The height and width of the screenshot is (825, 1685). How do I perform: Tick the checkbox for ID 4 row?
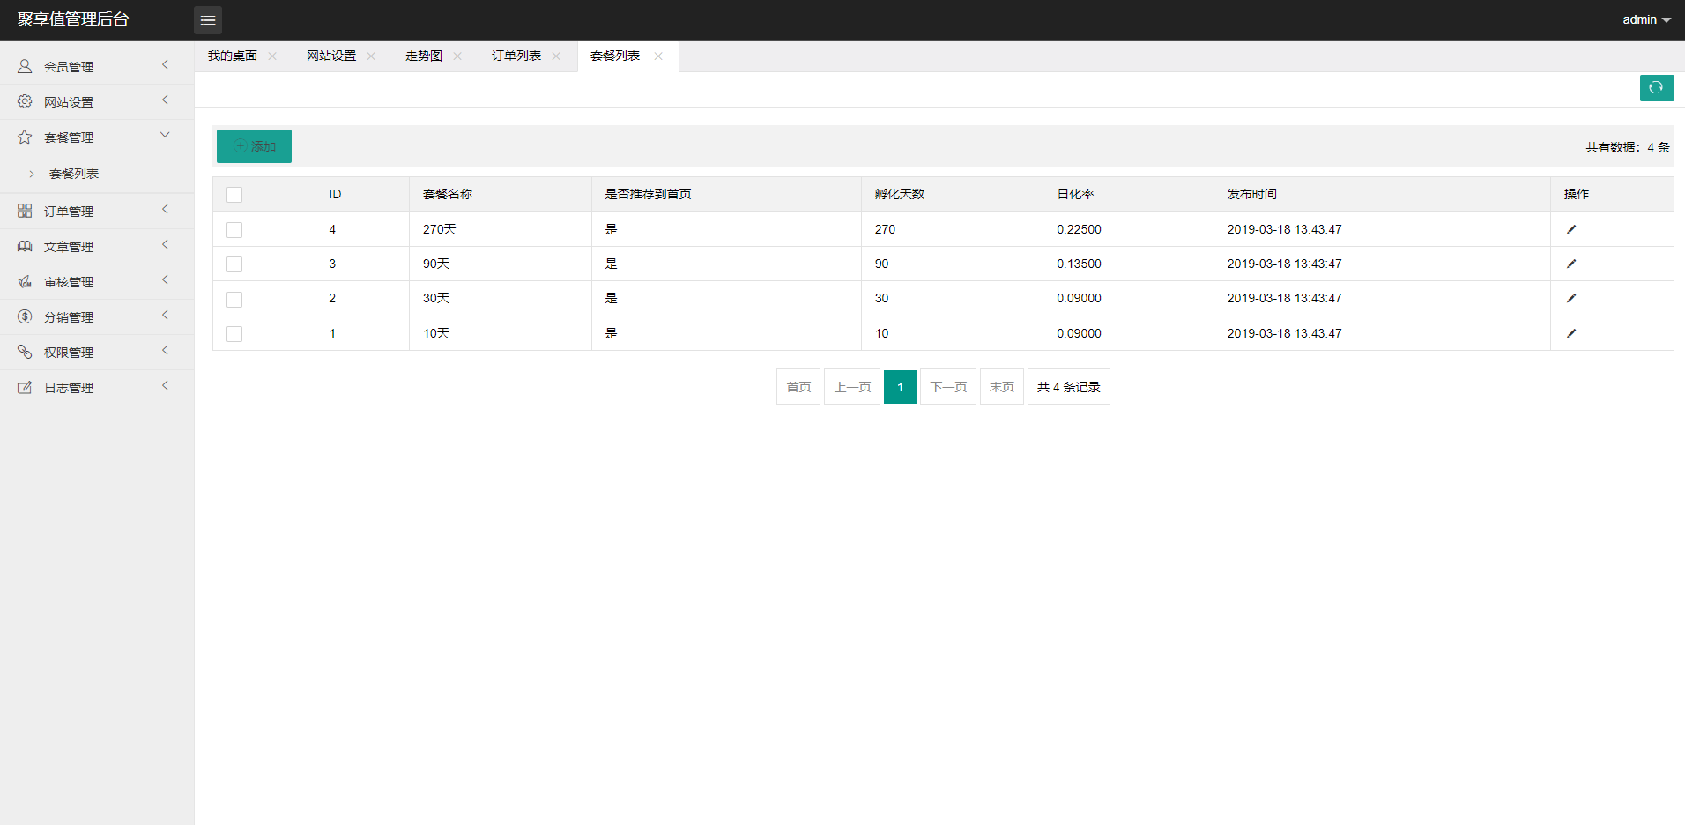pos(234,230)
